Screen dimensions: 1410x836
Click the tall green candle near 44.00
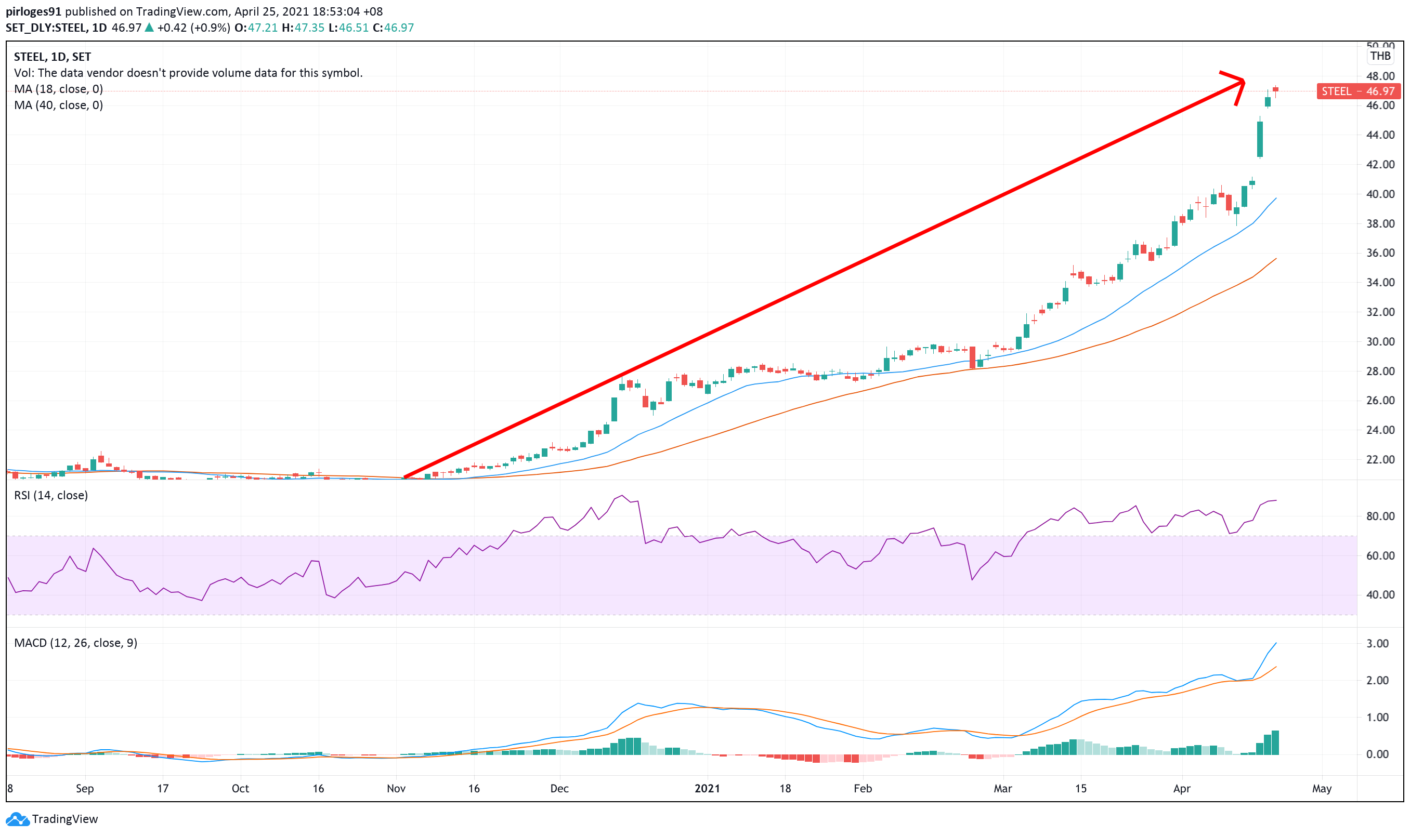(1260, 139)
